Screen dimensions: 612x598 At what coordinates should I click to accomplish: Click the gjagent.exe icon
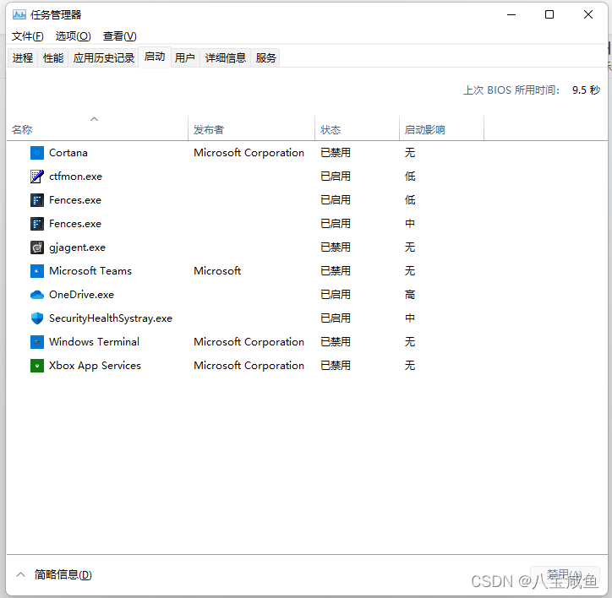(x=37, y=247)
